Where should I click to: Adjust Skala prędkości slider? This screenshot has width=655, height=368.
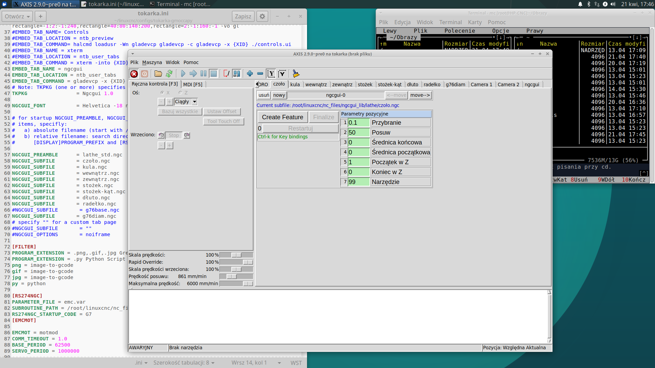tap(236, 255)
